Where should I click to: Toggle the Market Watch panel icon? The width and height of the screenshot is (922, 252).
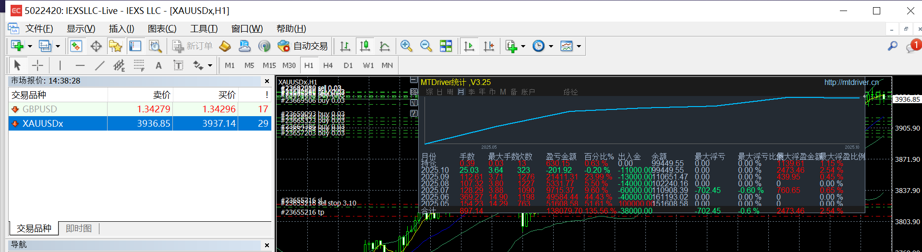pos(76,46)
